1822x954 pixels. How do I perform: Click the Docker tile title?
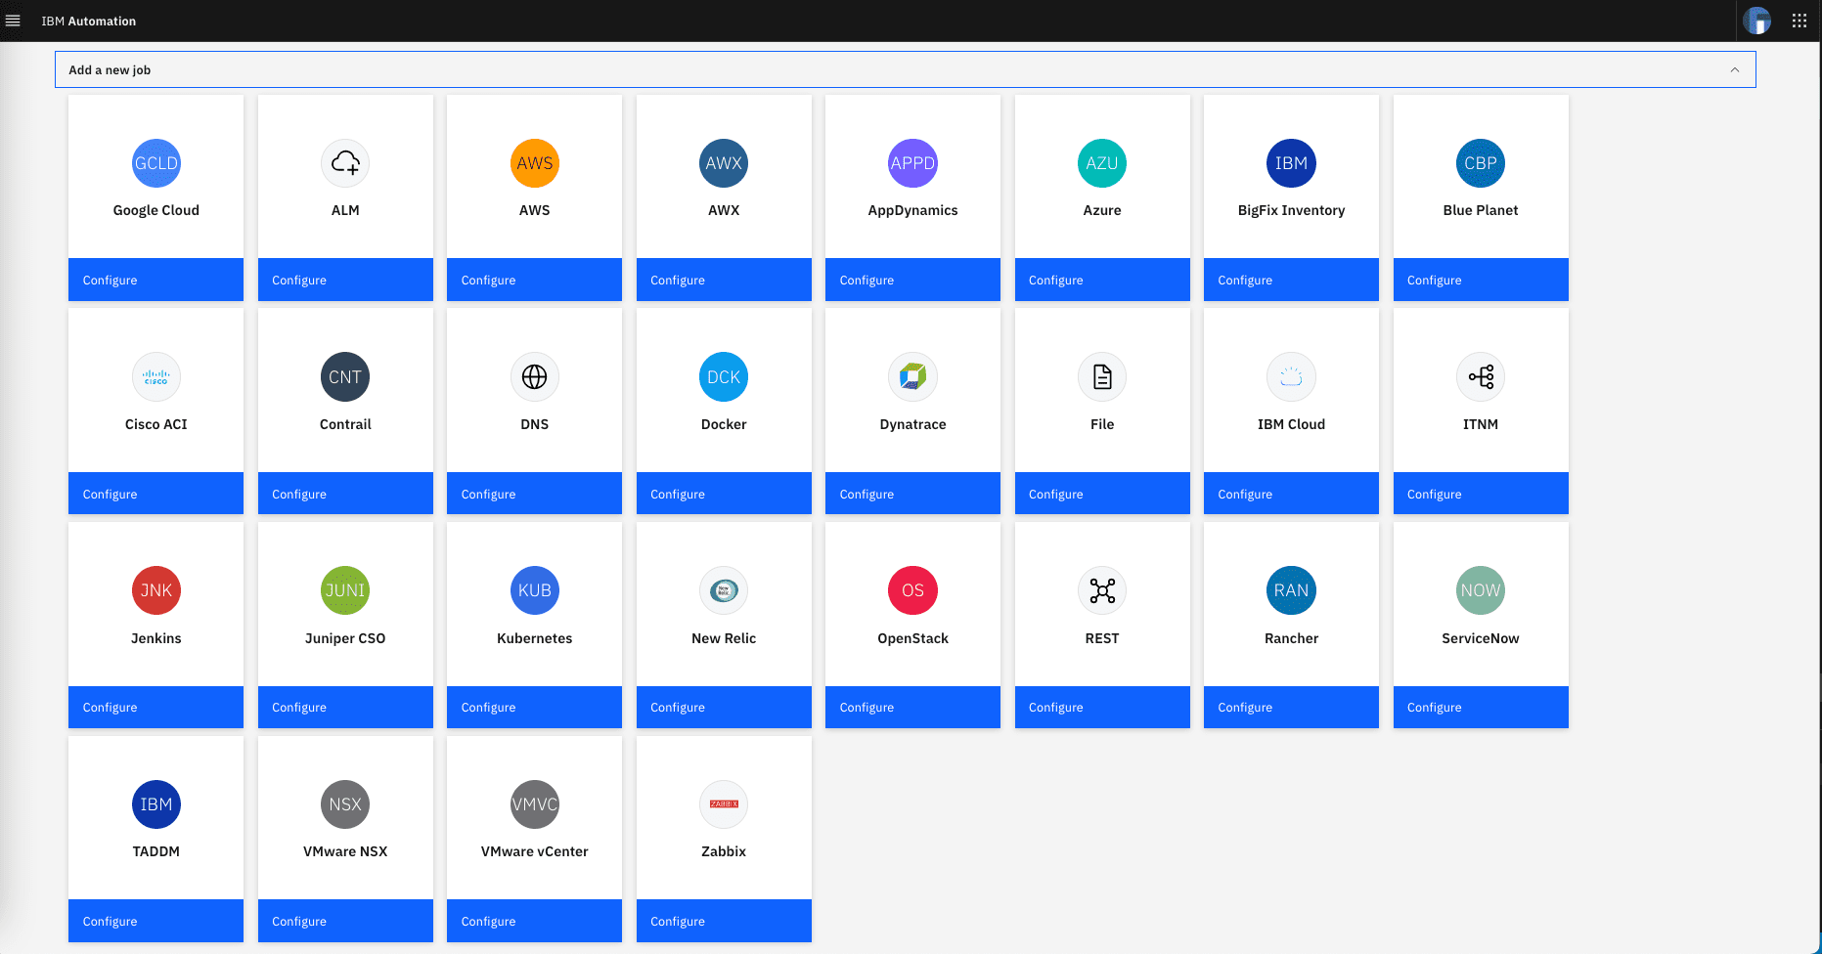coord(724,424)
